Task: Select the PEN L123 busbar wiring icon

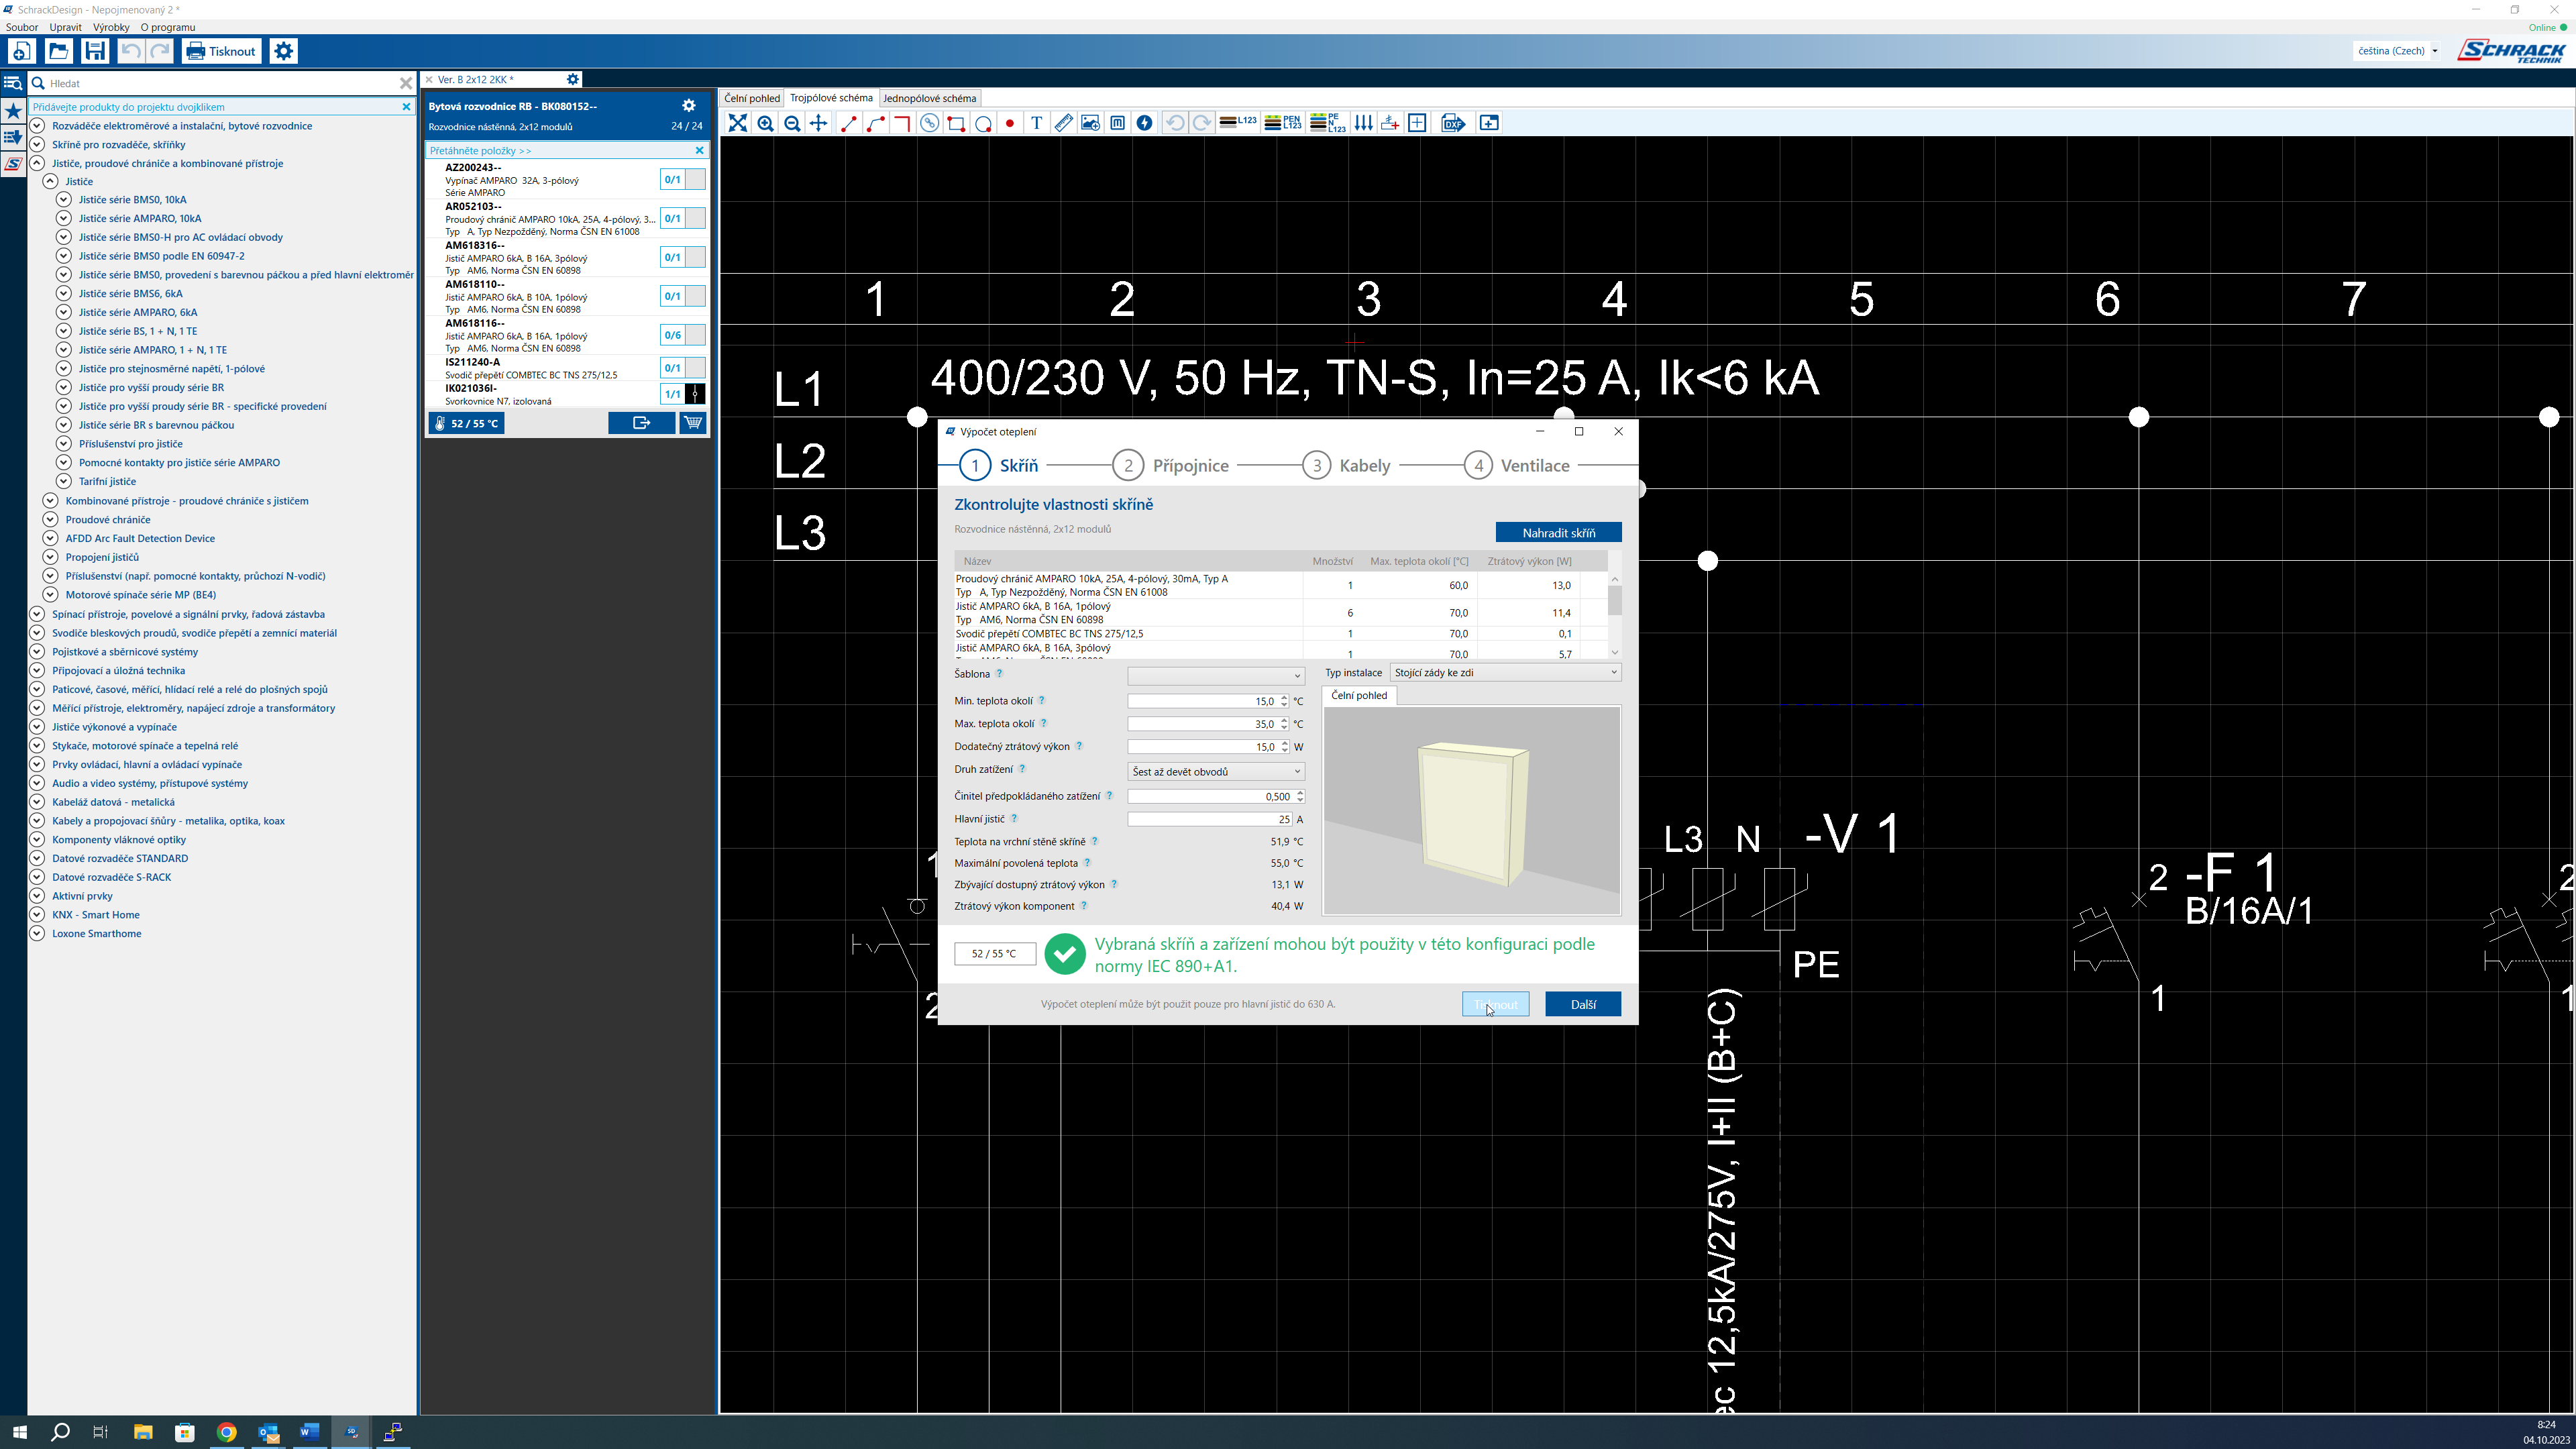Action: [1282, 123]
